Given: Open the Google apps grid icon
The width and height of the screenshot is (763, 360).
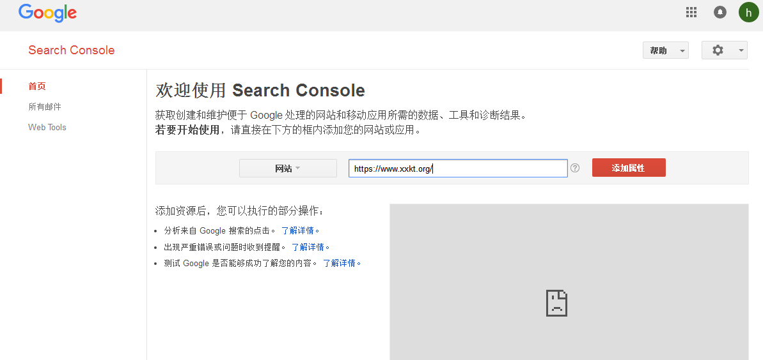Looking at the screenshot, I should tap(691, 12).
